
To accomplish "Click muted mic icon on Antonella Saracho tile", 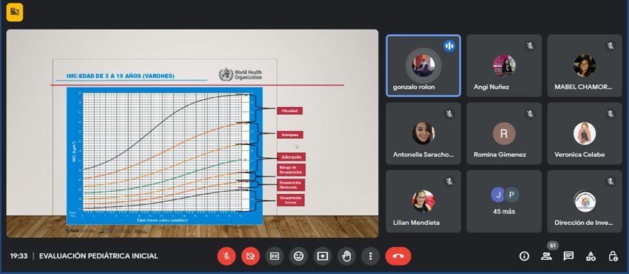I will point(449,114).
